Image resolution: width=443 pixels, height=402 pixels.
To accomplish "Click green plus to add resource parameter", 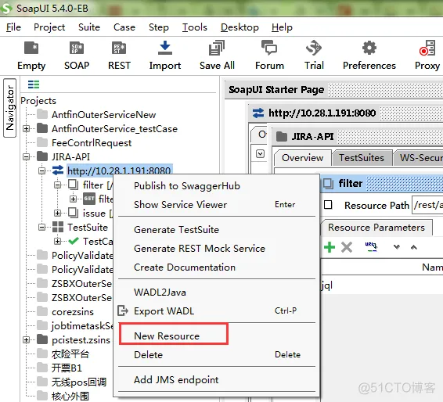I will point(330,247).
